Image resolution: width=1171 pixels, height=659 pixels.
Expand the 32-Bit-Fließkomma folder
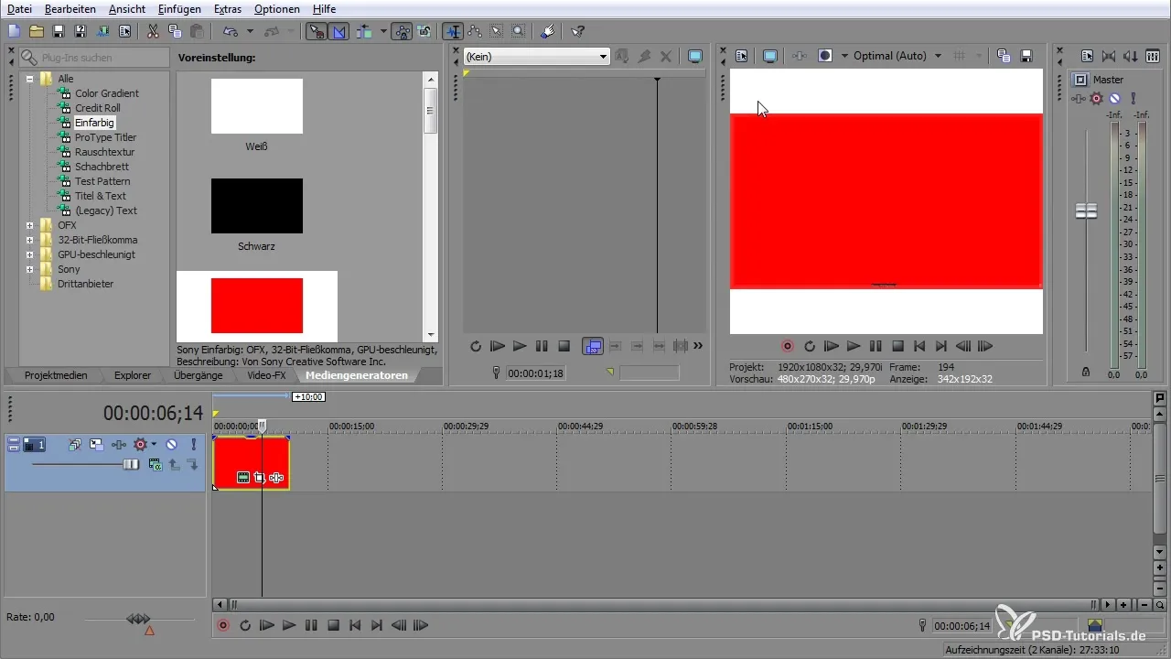tap(29, 240)
